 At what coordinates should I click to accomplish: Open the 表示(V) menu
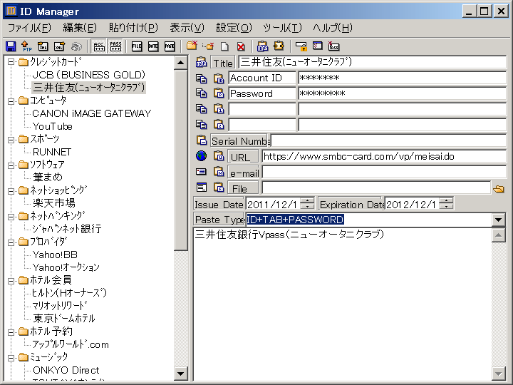coord(187,28)
